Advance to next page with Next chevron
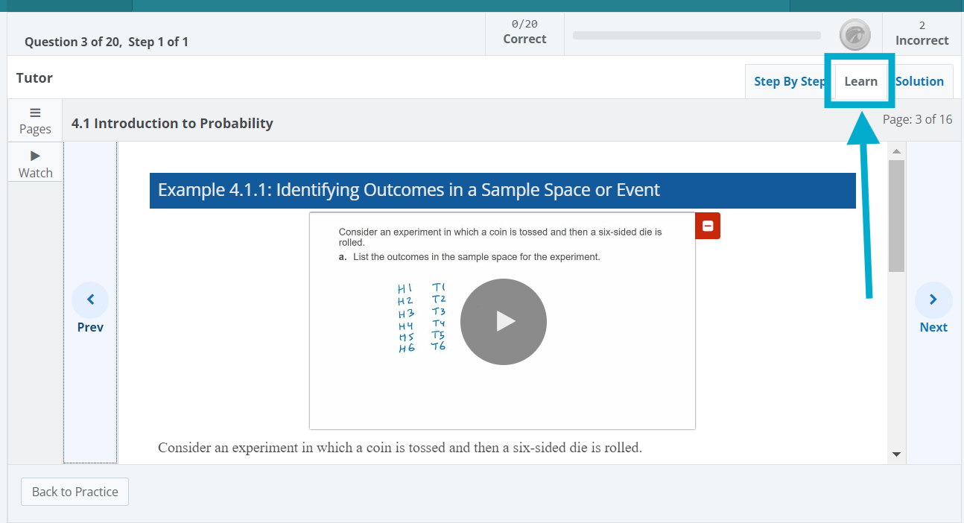Screen dimensions: 964x523 click(933, 300)
